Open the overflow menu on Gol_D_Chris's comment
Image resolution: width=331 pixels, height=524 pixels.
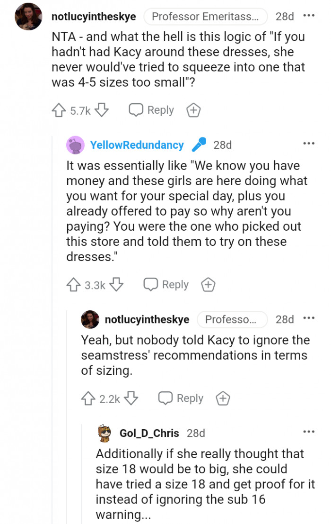pyautogui.click(x=309, y=432)
